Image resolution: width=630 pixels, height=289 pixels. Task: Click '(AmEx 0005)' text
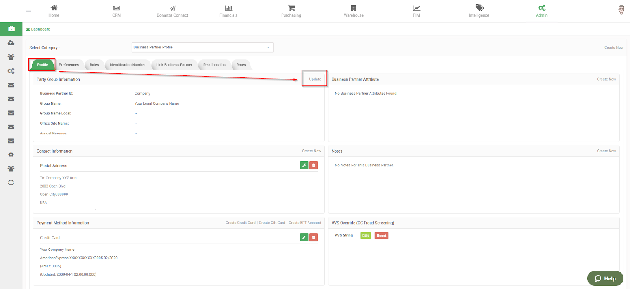50,266
